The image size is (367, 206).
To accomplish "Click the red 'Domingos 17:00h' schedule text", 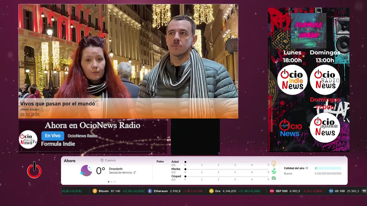I will coord(325,104).
